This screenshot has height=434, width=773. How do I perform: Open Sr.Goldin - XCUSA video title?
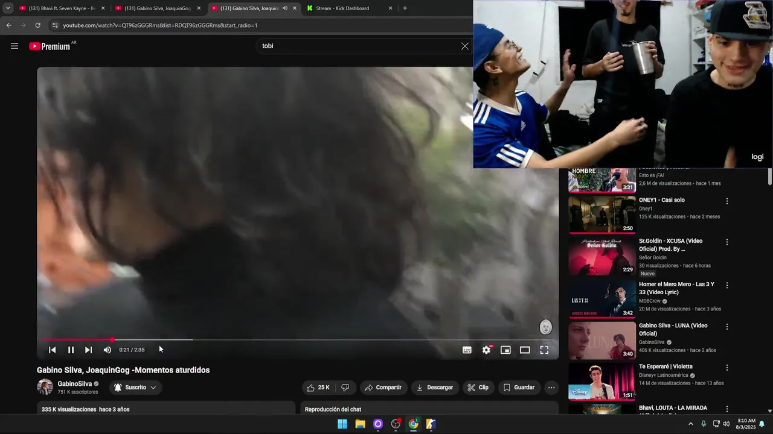point(670,245)
